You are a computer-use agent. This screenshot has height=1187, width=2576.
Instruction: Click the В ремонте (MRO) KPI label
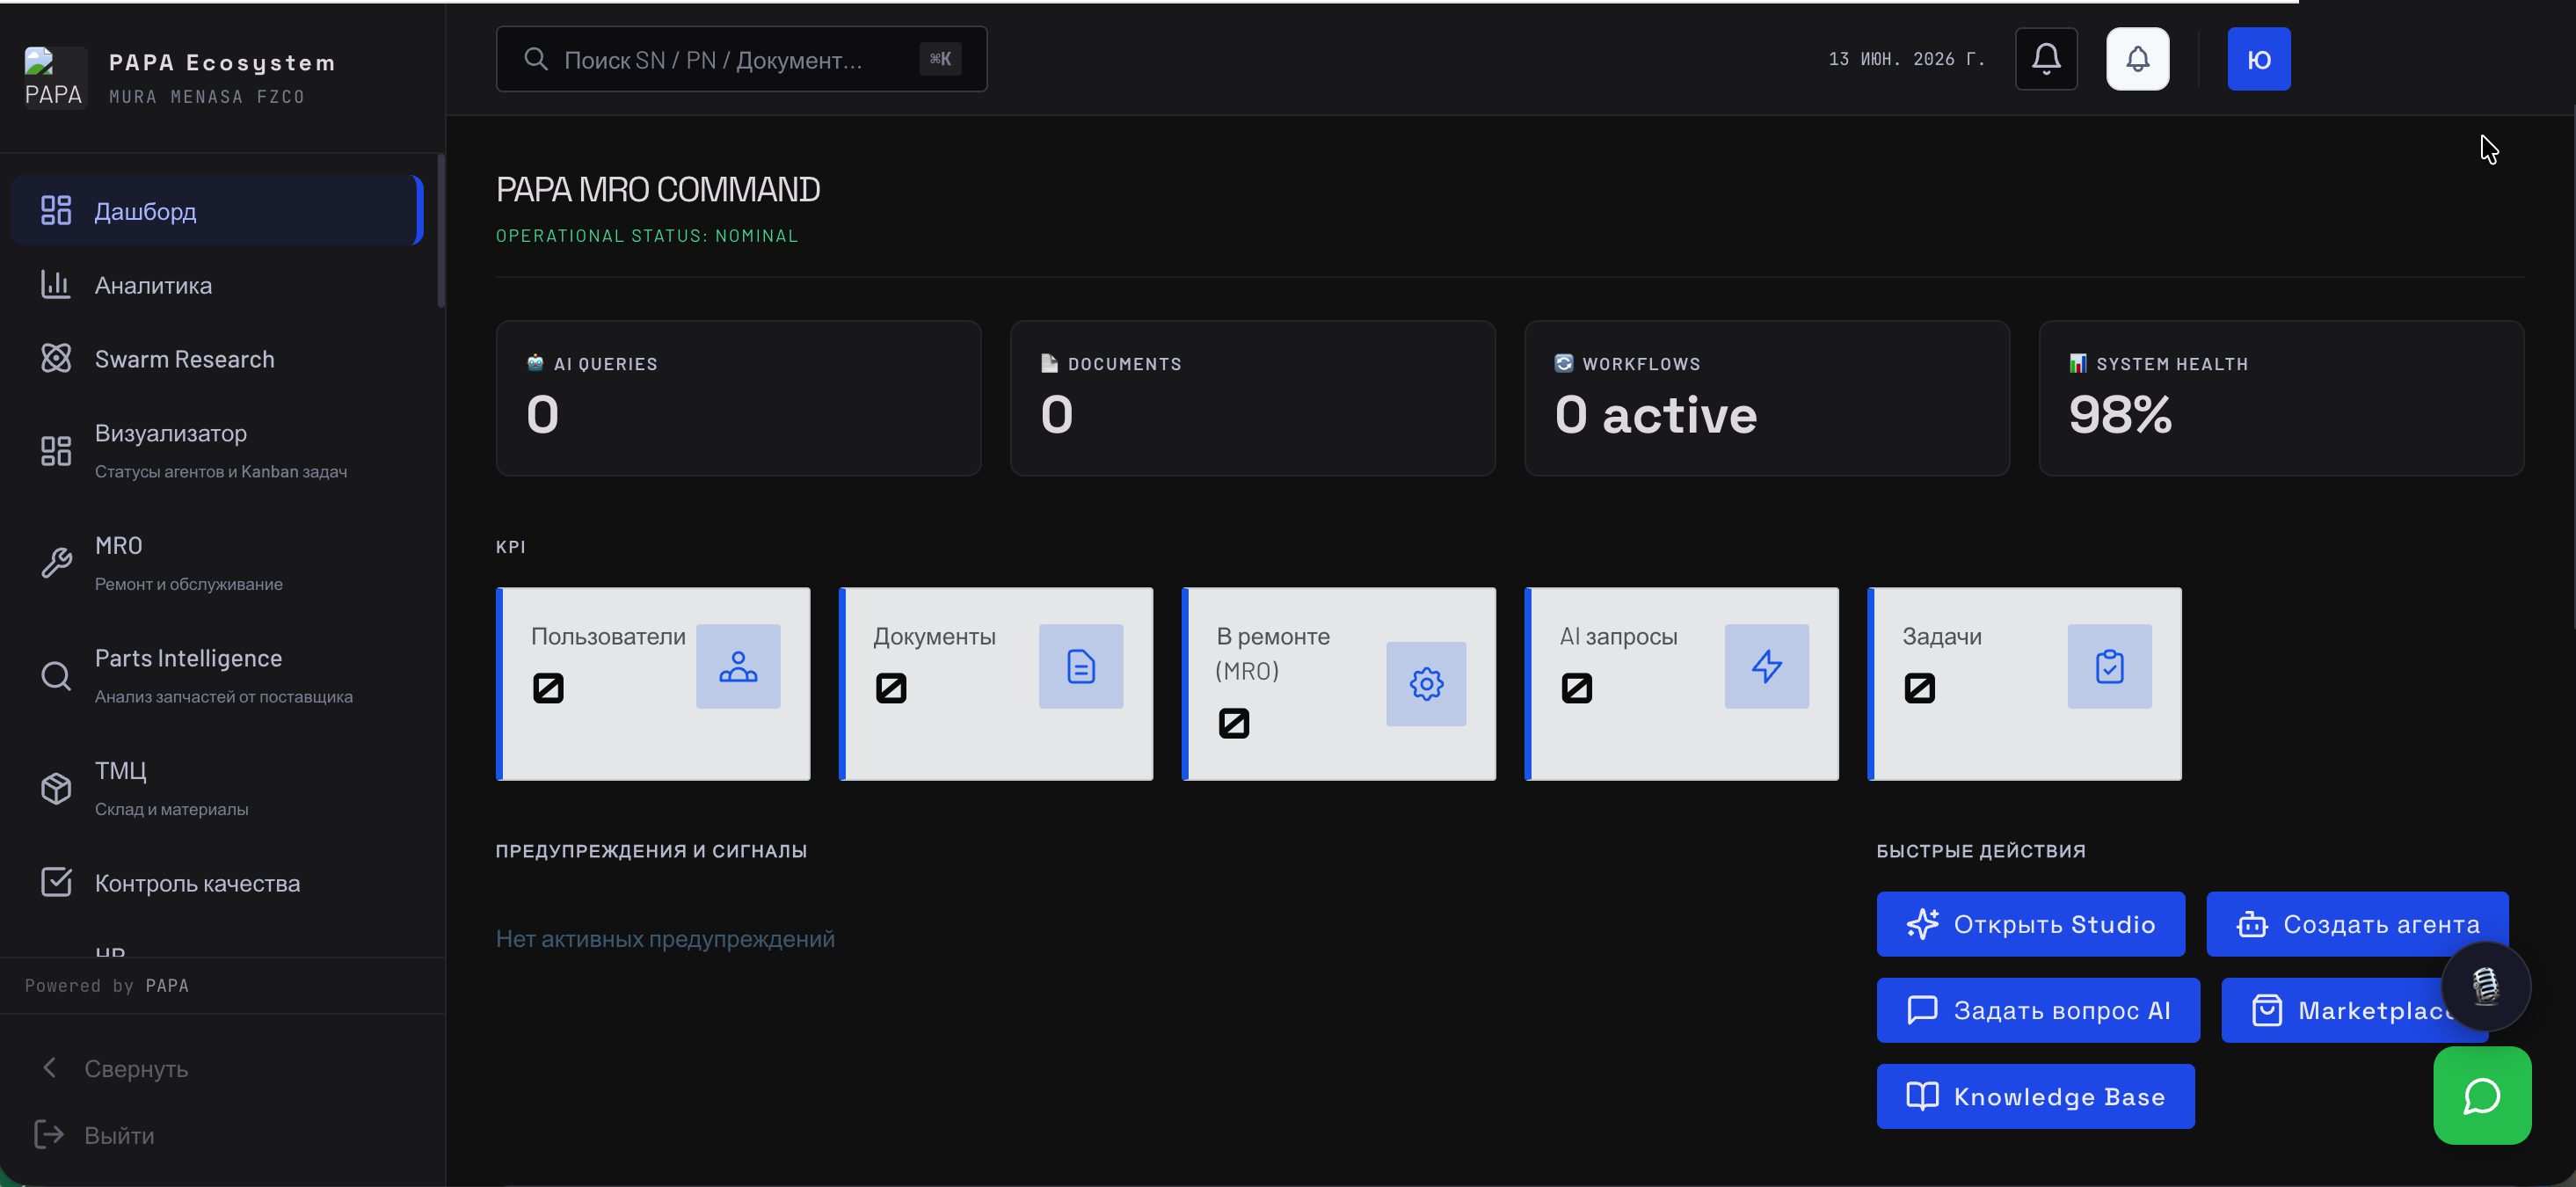tap(1272, 654)
